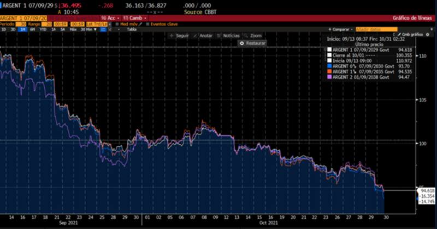Click the Añadir datos input field
The width and height of the screenshot is (437, 229).
369,29
